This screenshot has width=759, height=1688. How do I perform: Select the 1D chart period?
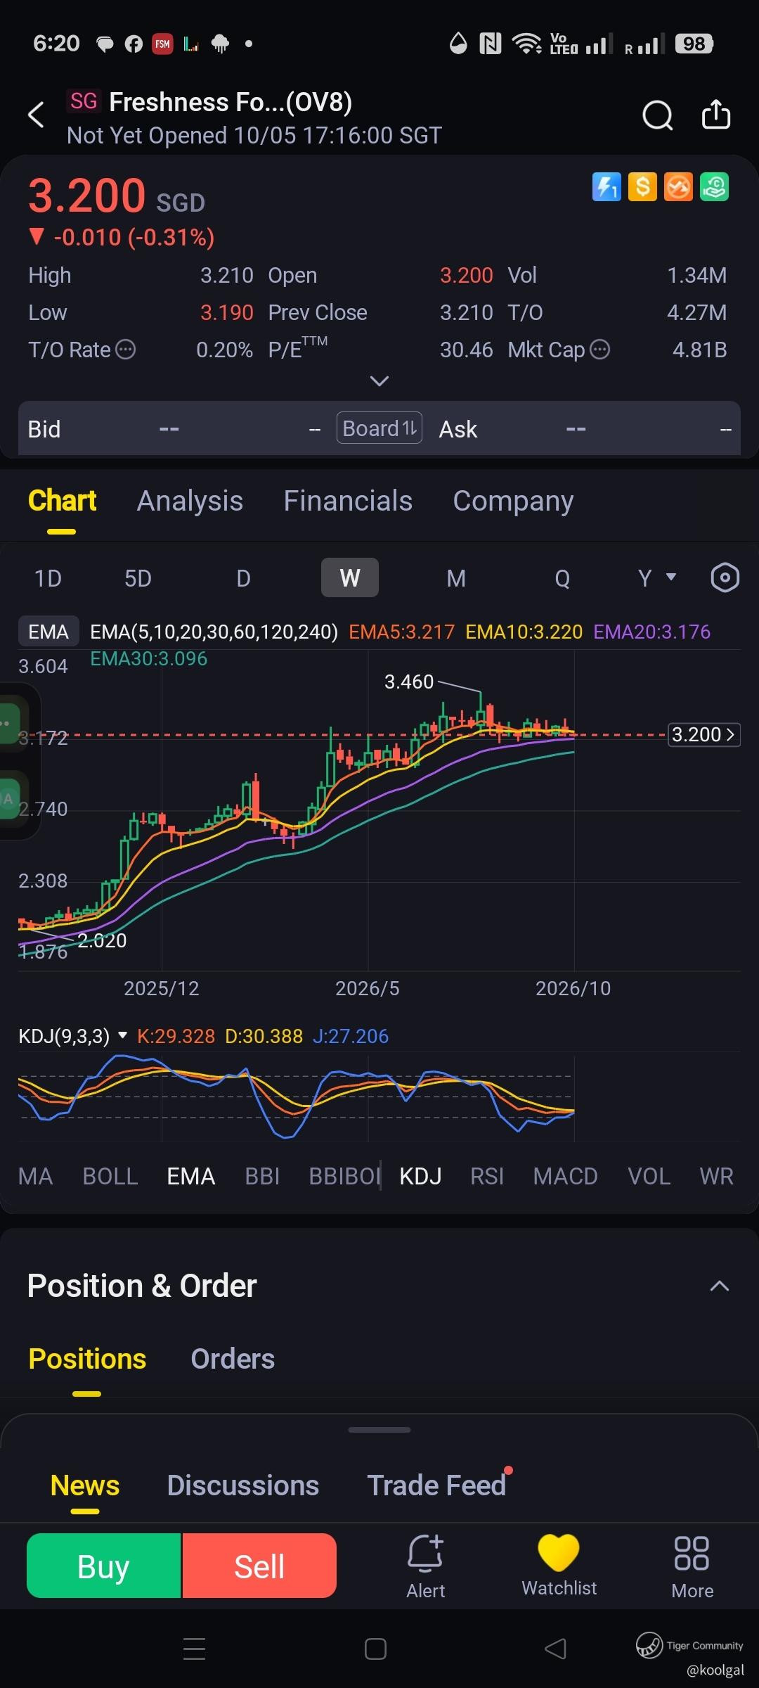click(48, 578)
